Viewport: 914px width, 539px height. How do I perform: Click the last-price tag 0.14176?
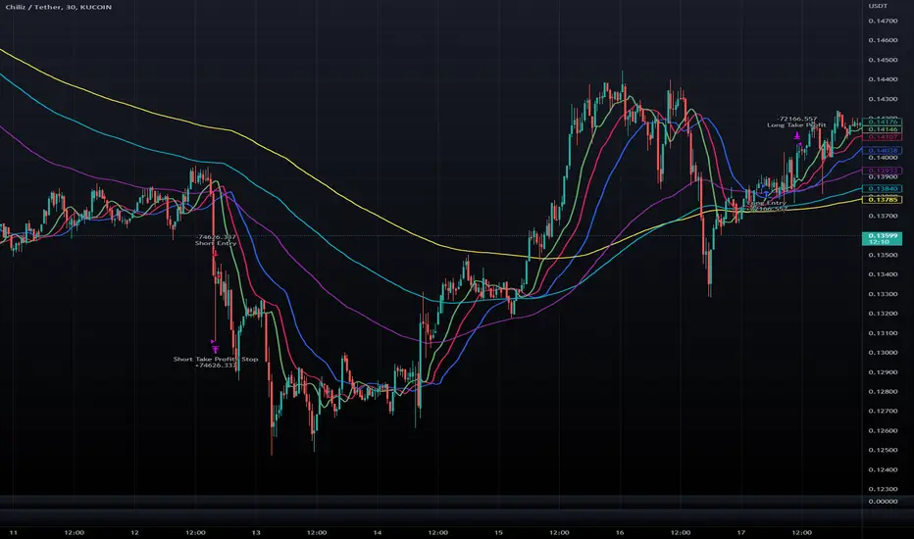point(882,122)
